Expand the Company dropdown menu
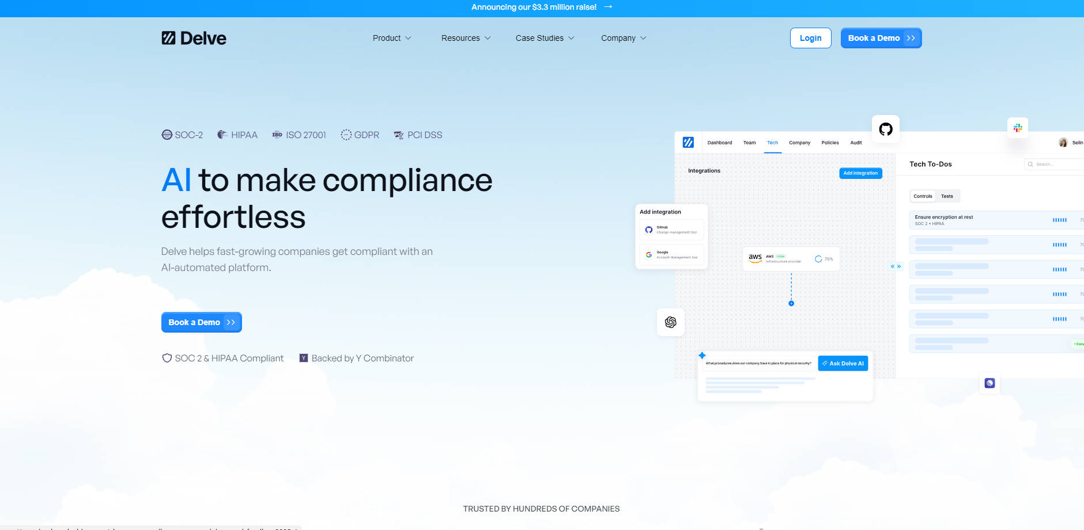 click(624, 38)
